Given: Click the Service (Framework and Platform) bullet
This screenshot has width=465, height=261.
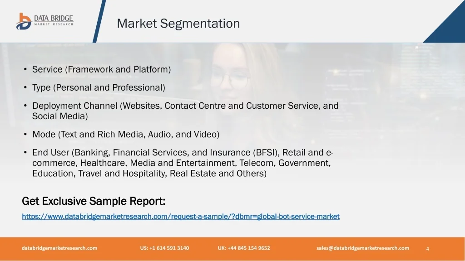Looking at the screenshot, I should pyautogui.click(x=101, y=69).
